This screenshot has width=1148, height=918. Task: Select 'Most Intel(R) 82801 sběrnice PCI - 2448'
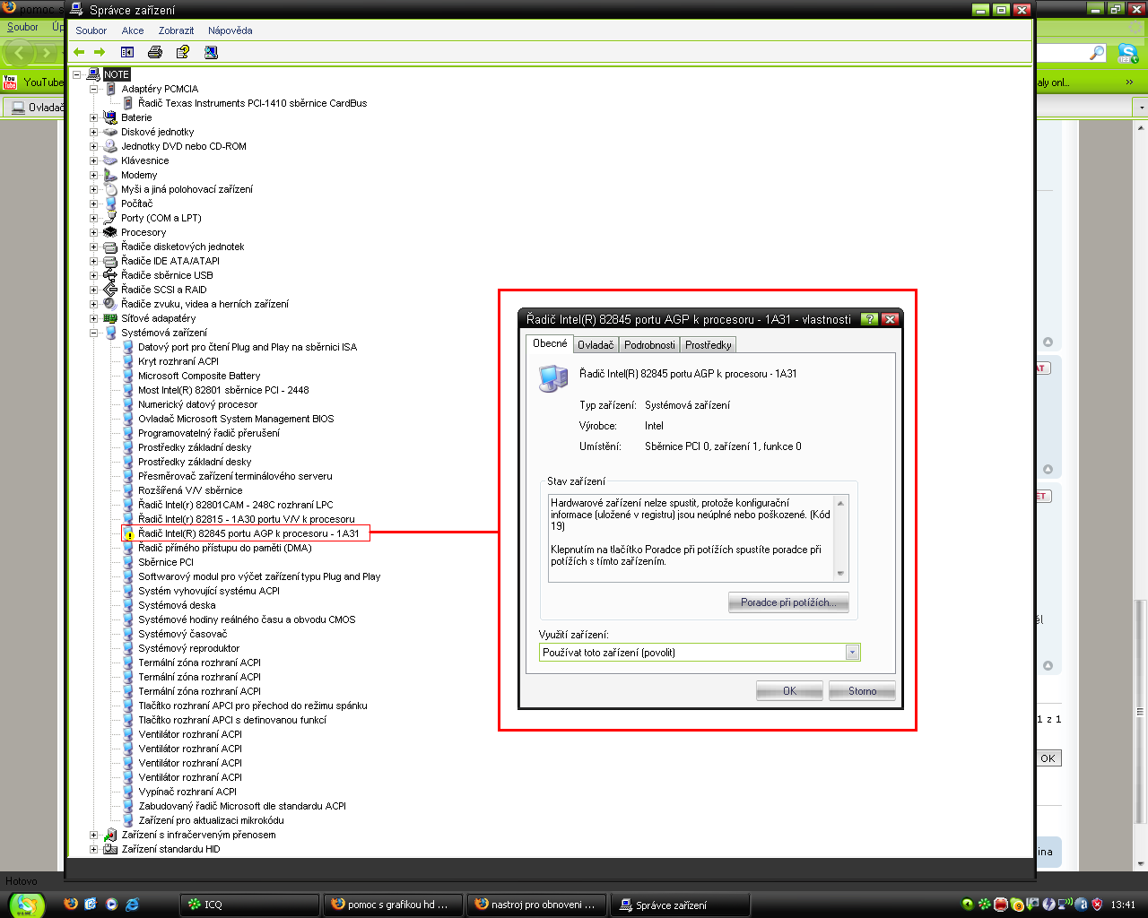[x=223, y=390]
